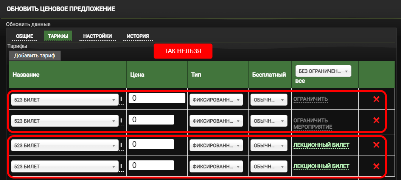This screenshot has width=401, height=180.
Task: Delete the first tariff row with red X
Action: coord(376,99)
